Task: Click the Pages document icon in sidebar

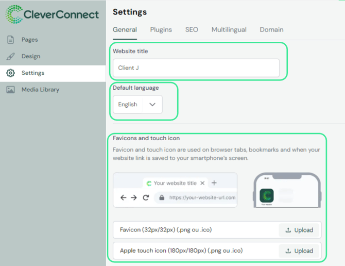Action: pyautogui.click(x=10, y=40)
